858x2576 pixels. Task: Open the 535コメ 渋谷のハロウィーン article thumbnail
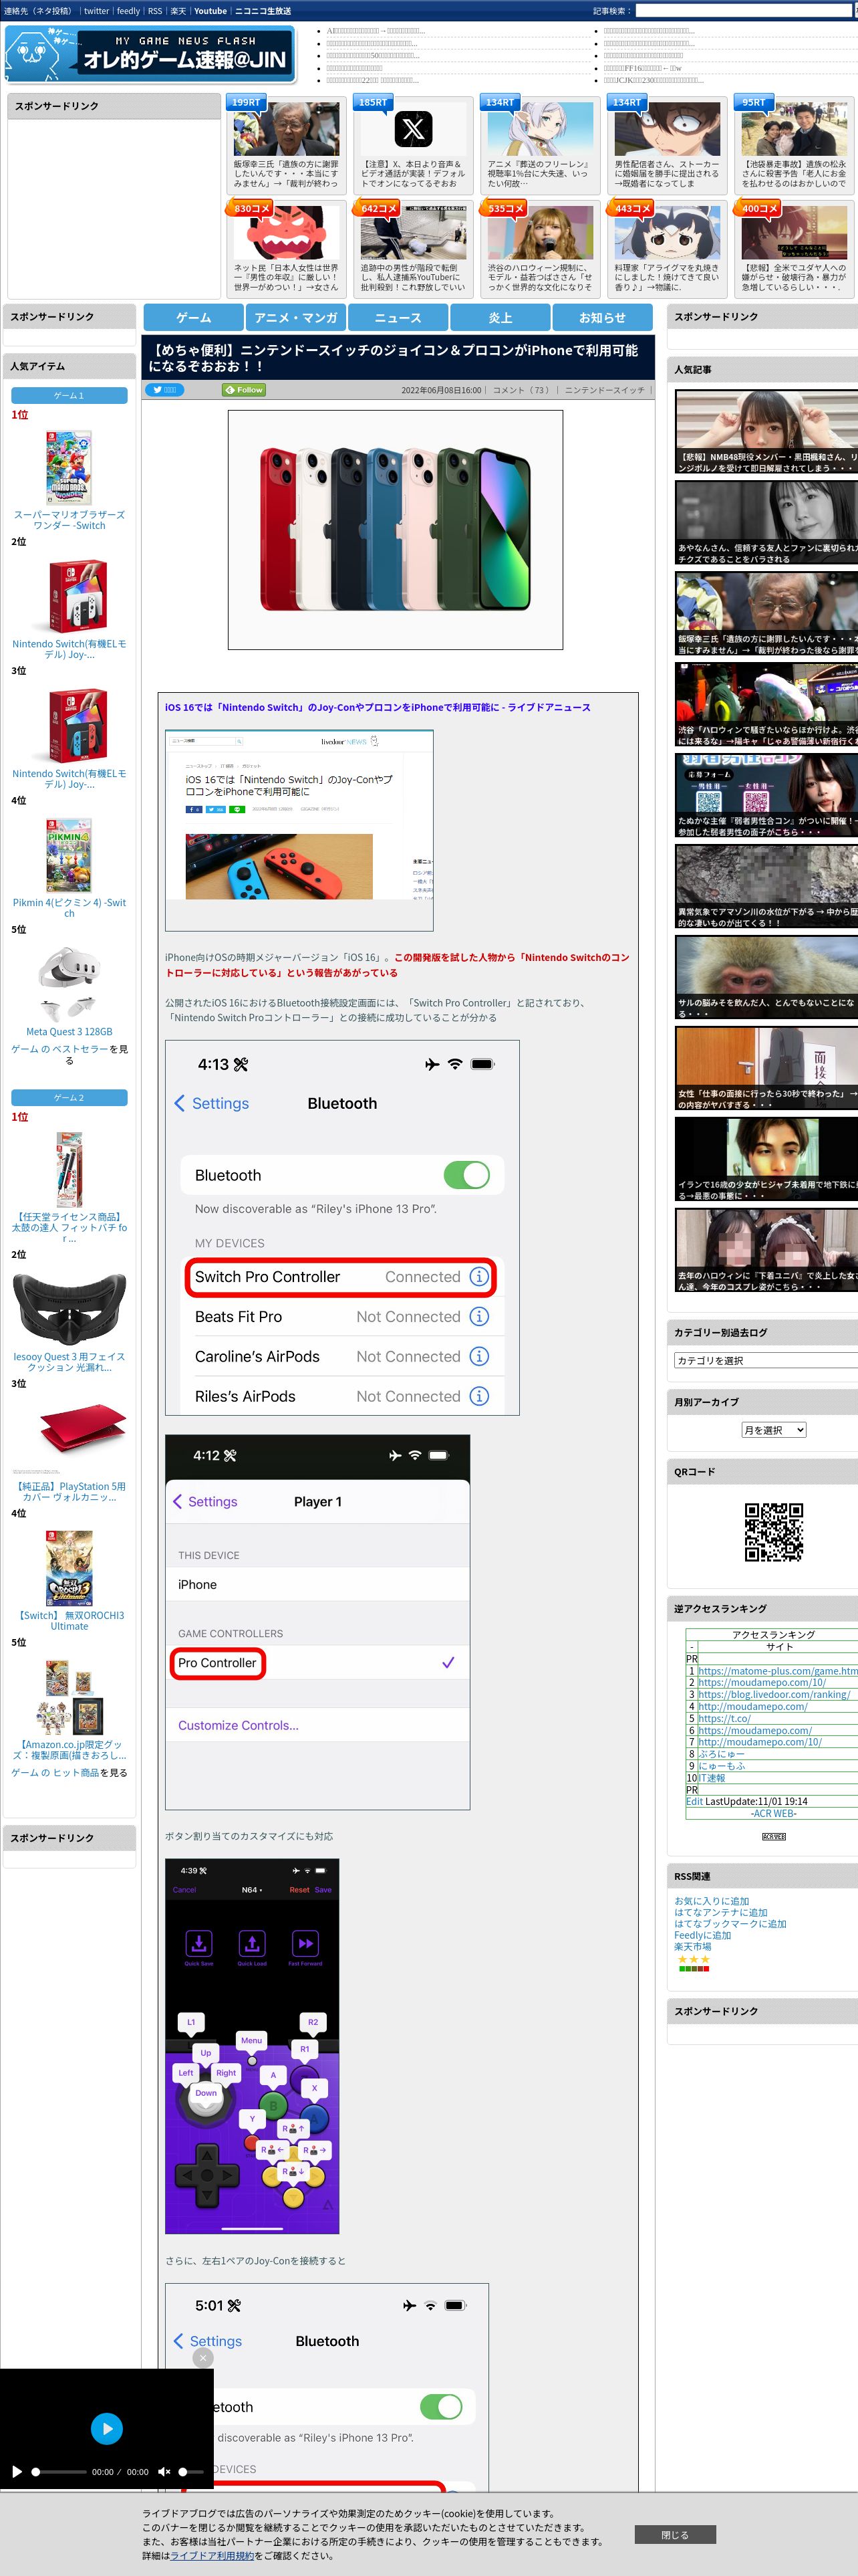[539, 233]
